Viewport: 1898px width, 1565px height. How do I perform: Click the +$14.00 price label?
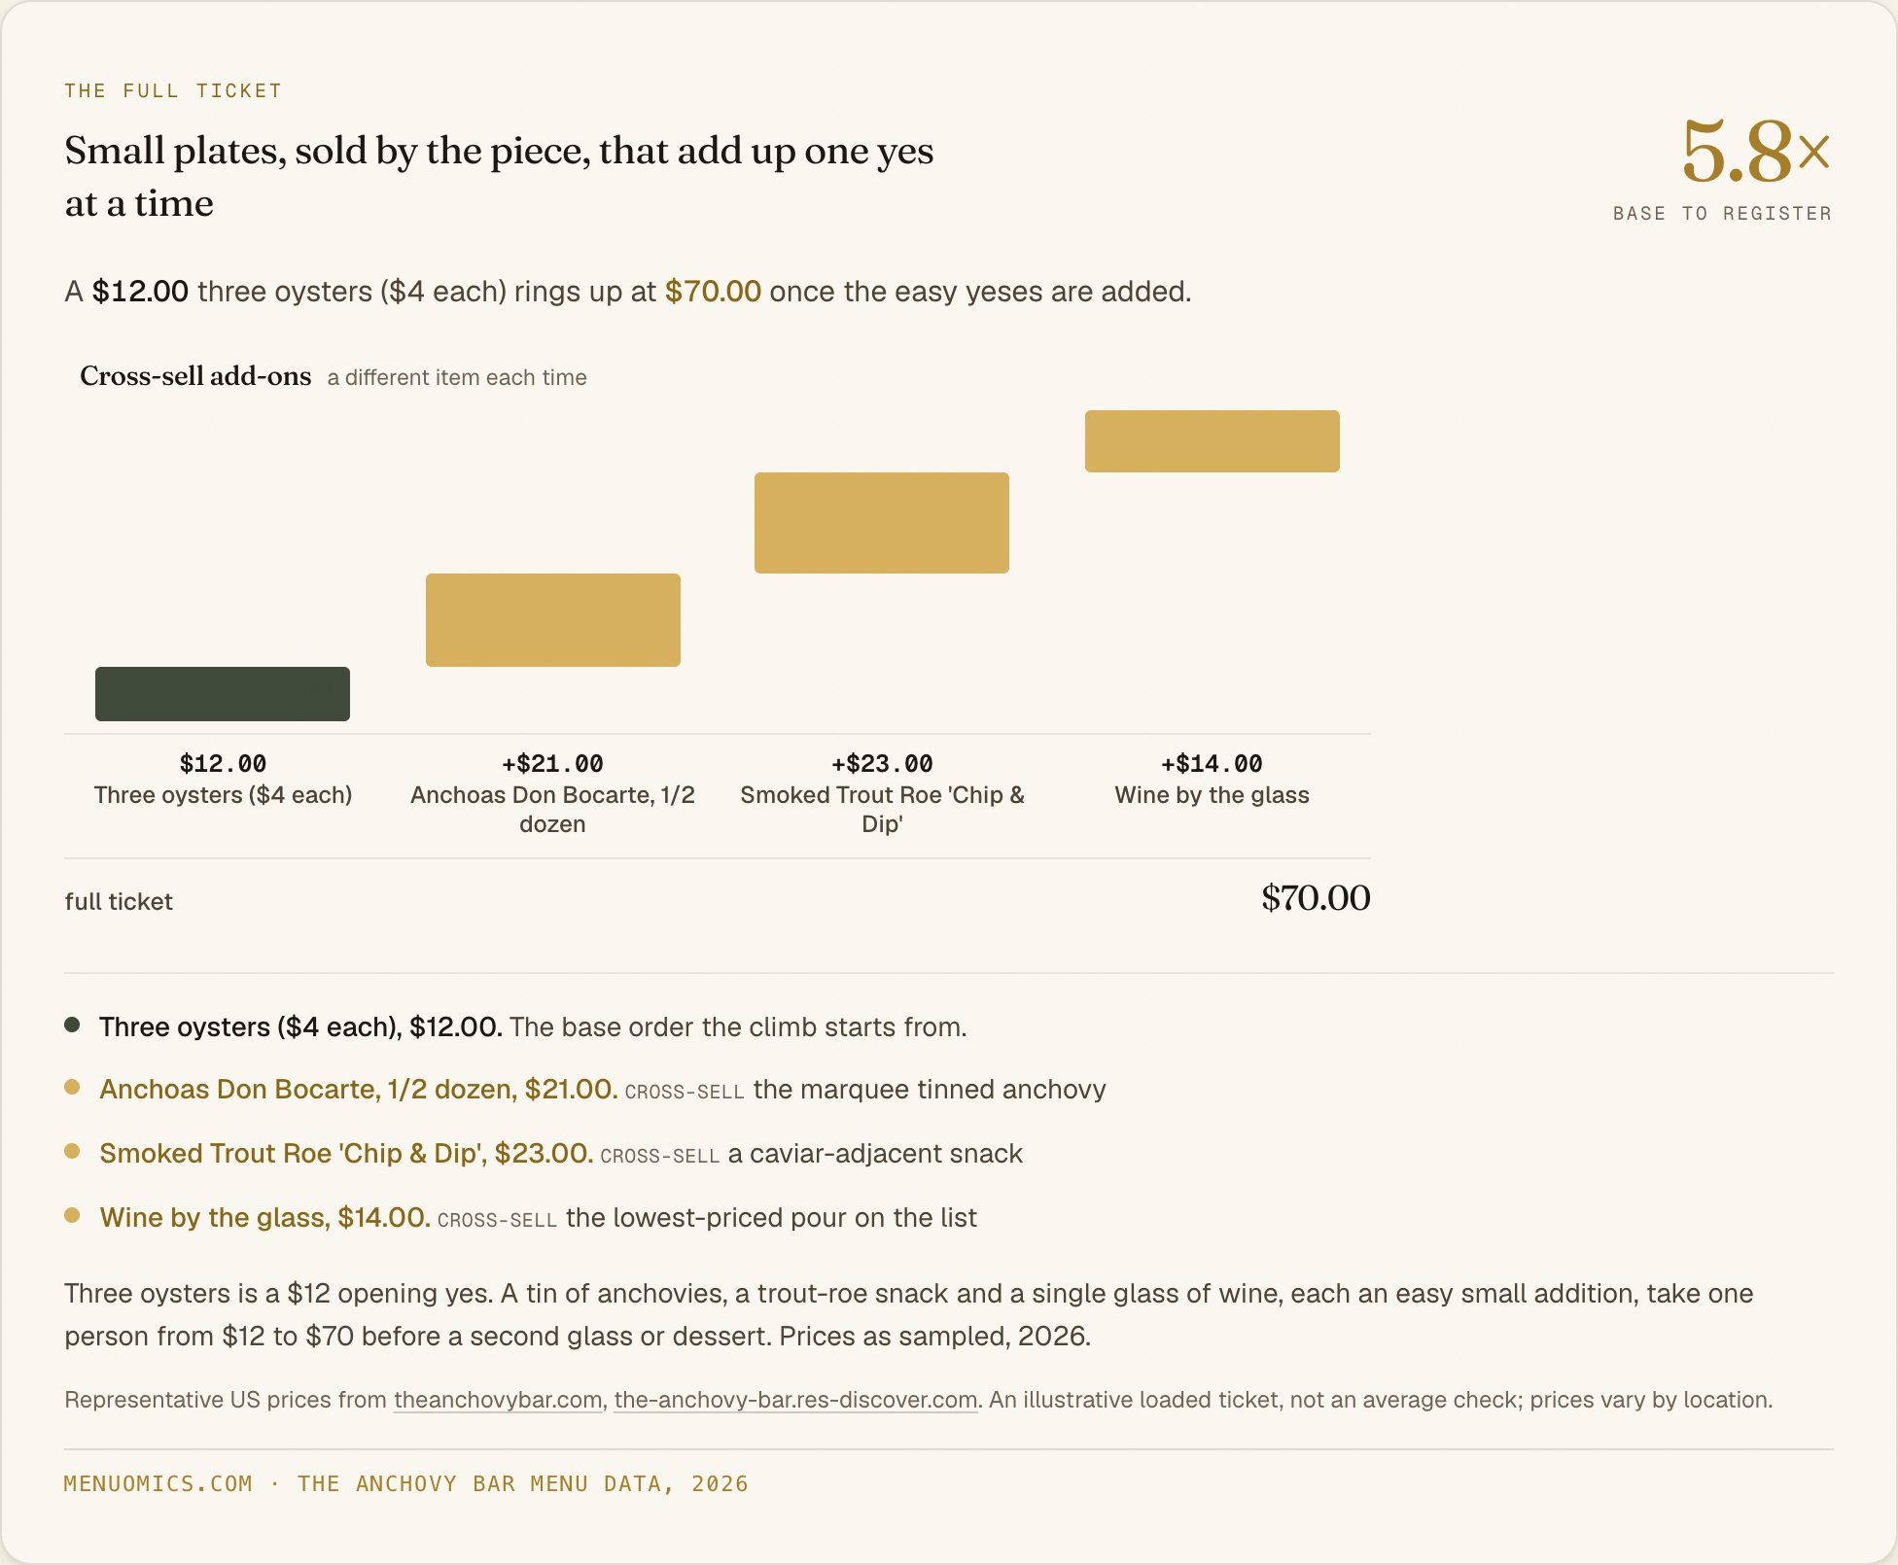(x=1212, y=764)
